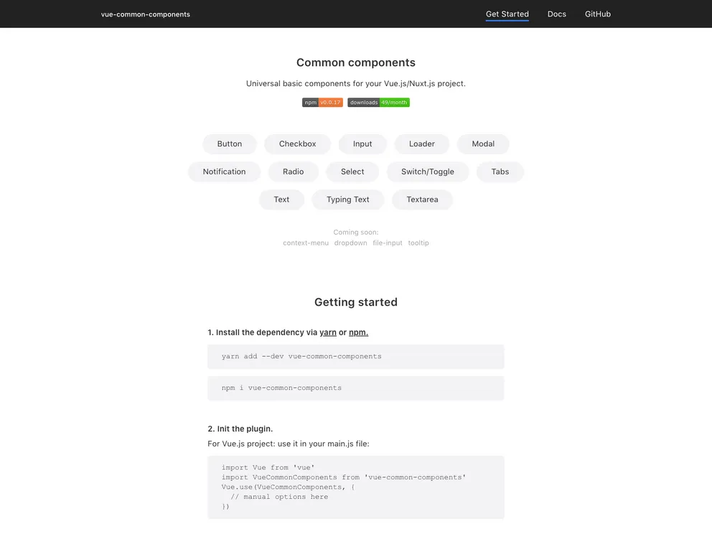Click the Vue.use import code block
Viewport: 712px width, 534px height.
(x=355, y=487)
